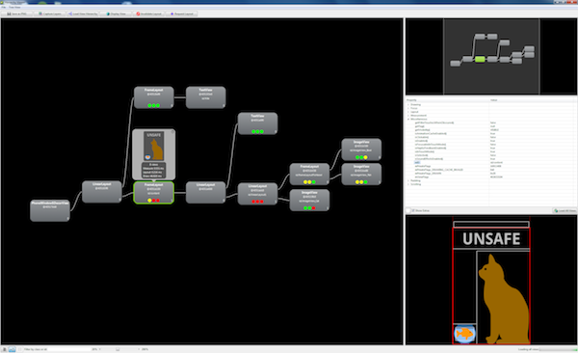This screenshot has width=578, height=353.
Task: Expand the Focus property group
Action: pyautogui.click(x=408, y=108)
